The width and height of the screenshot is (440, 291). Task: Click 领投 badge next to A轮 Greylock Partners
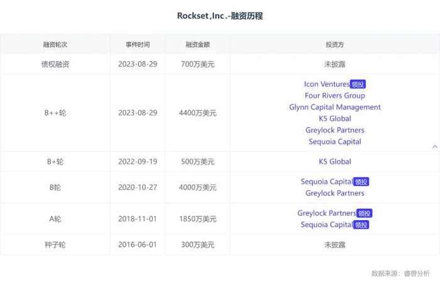365,213
